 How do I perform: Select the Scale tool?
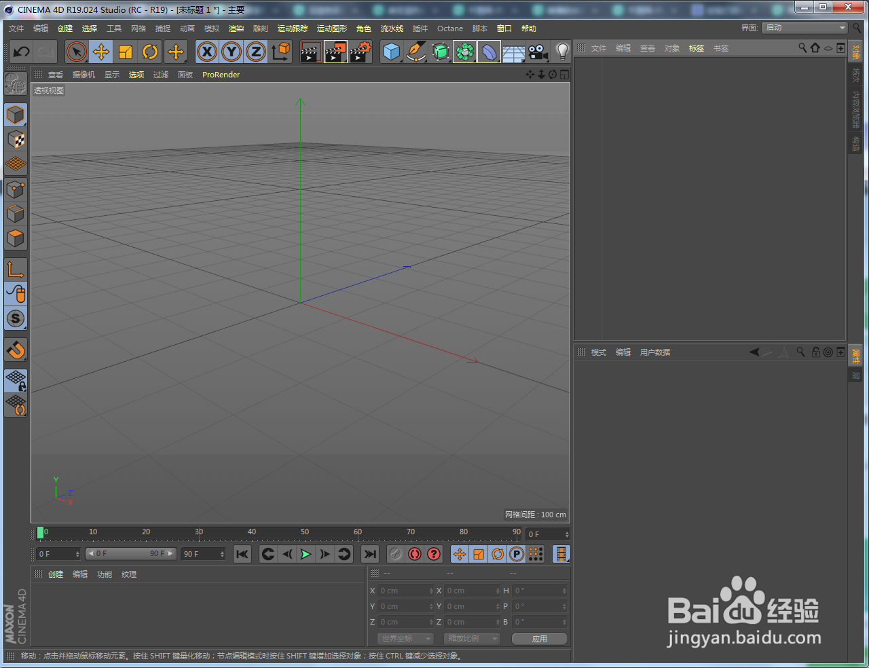click(x=126, y=52)
